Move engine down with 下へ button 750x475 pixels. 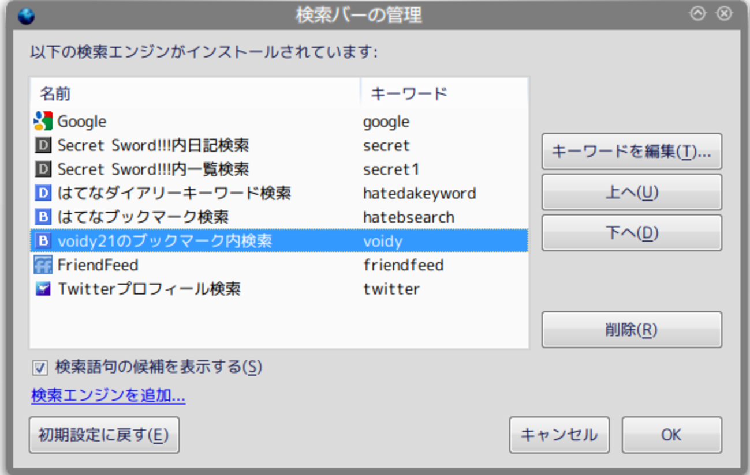[632, 233]
